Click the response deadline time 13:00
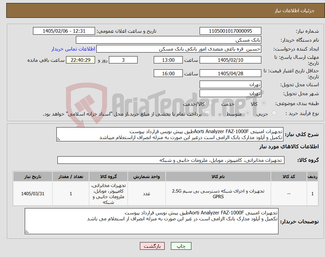 click(168, 60)
